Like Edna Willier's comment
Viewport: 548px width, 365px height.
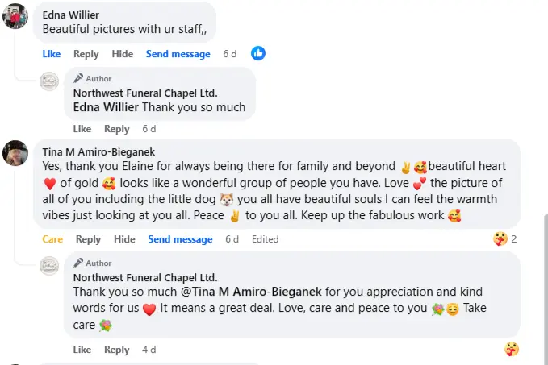(51, 54)
